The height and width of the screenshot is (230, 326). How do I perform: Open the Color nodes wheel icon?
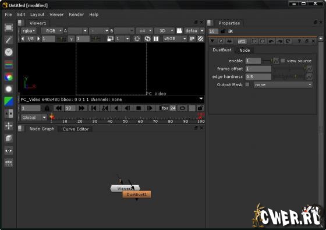(9, 77)
